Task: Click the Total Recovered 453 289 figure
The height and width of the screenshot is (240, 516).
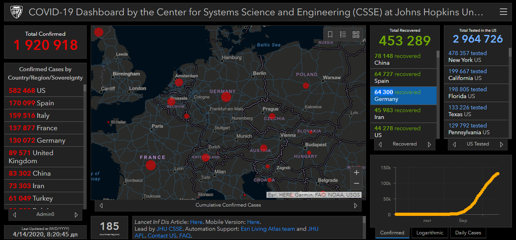Action: click(x=405, y=41)
